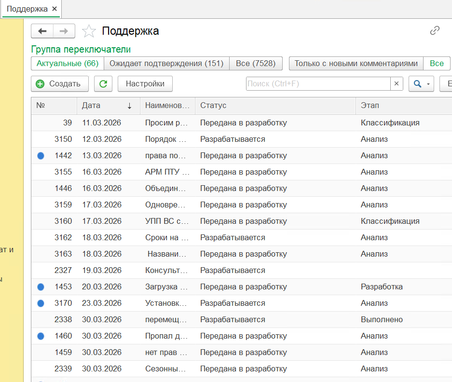This screenshot has height=382, width=452.
Task: Add page to favorites with star icon
Action: 89,31
